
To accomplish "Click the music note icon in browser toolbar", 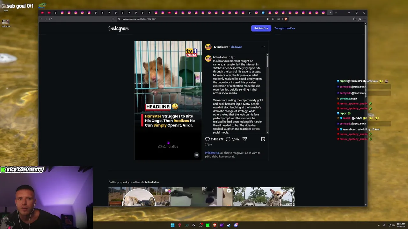I will pyautogui.click(x=360, y=19).
